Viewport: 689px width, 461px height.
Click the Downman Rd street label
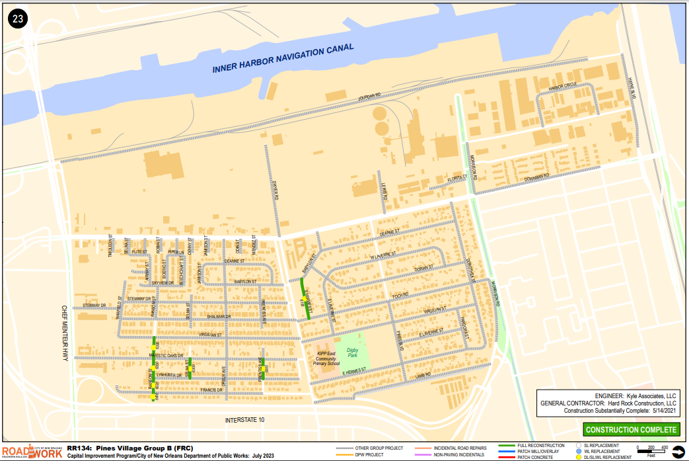point(536,178)
